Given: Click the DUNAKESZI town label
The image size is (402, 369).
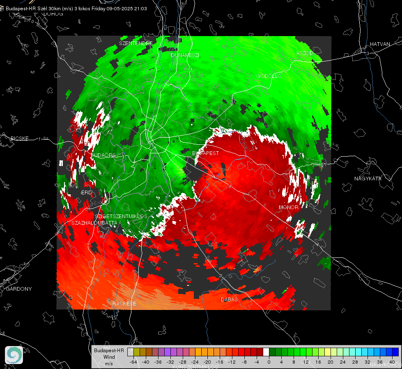Looking at the screenshot, I should tap(185, 55).
